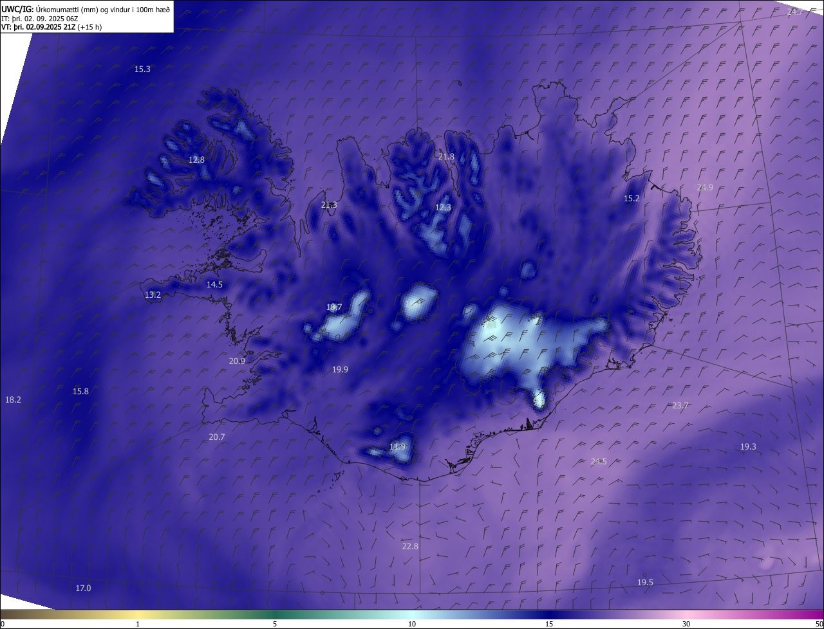
Task: Click the 19.3 value label
Action: click(x=748, y=446)
